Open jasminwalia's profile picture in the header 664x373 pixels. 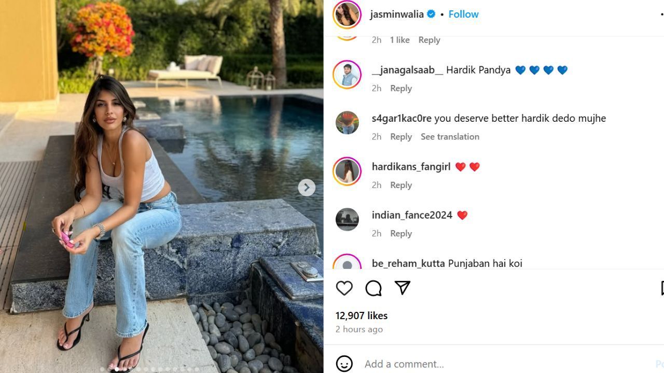(x=347, y=14)
